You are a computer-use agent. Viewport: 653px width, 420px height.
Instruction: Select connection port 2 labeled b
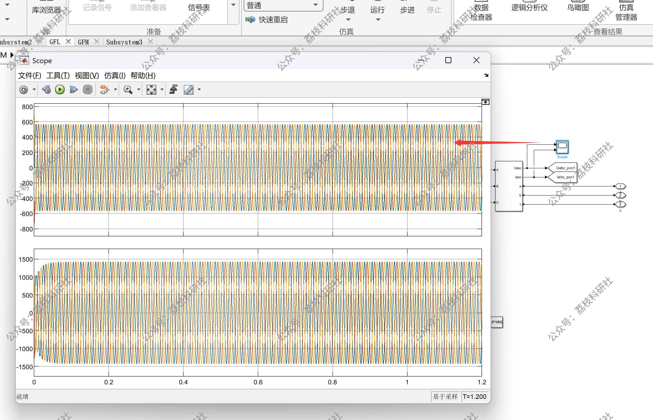pyautogui.click(x=620, y=195)
